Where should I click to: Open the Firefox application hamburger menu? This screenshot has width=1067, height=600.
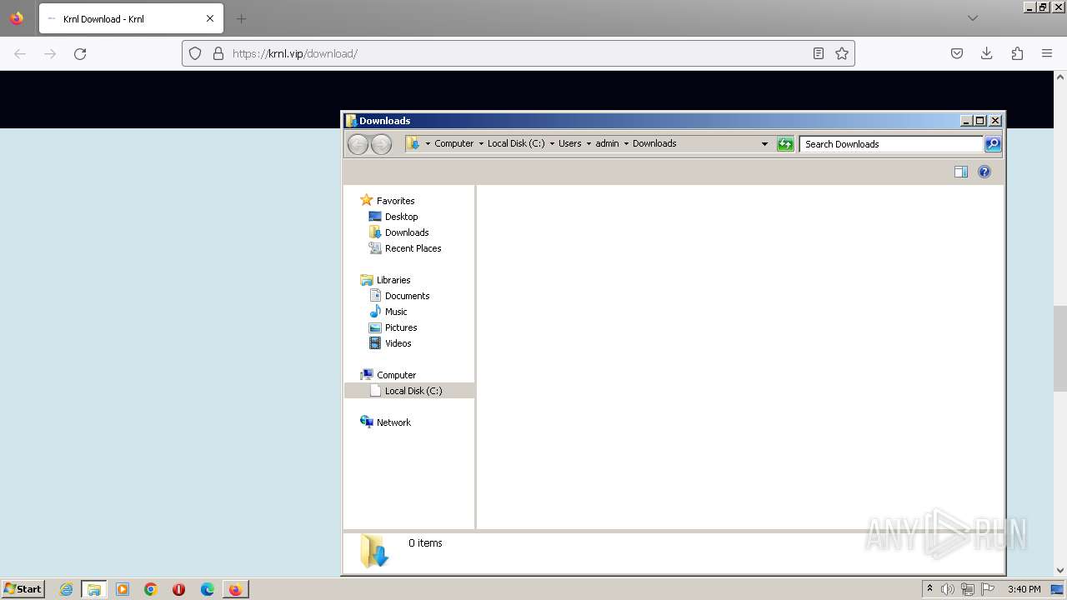click(1047, 53)
